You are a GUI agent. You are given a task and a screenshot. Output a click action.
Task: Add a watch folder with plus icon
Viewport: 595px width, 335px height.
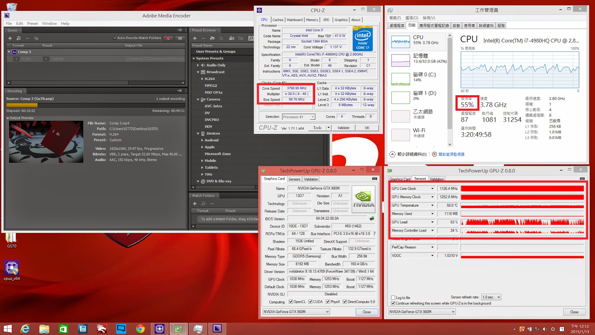point(194,204)
